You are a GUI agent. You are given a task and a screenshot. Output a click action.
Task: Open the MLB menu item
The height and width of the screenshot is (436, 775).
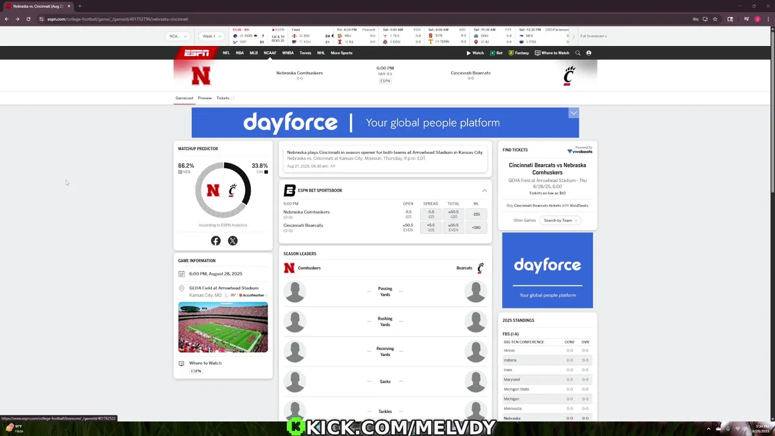[254, 53]
